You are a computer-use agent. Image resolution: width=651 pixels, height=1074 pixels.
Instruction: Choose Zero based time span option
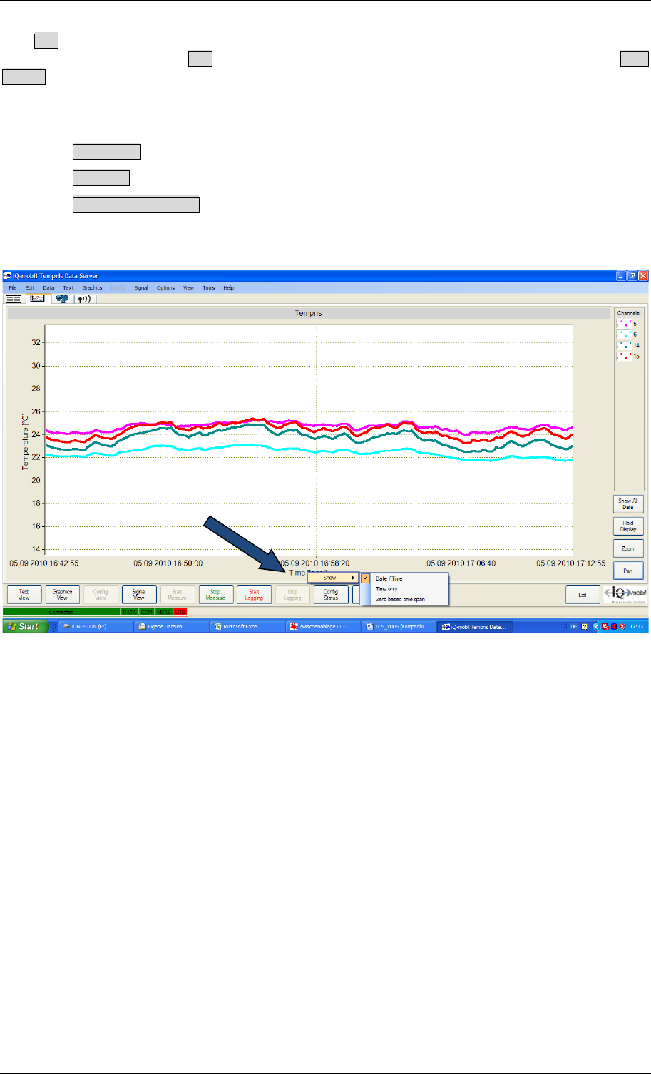tap(404, 599)
